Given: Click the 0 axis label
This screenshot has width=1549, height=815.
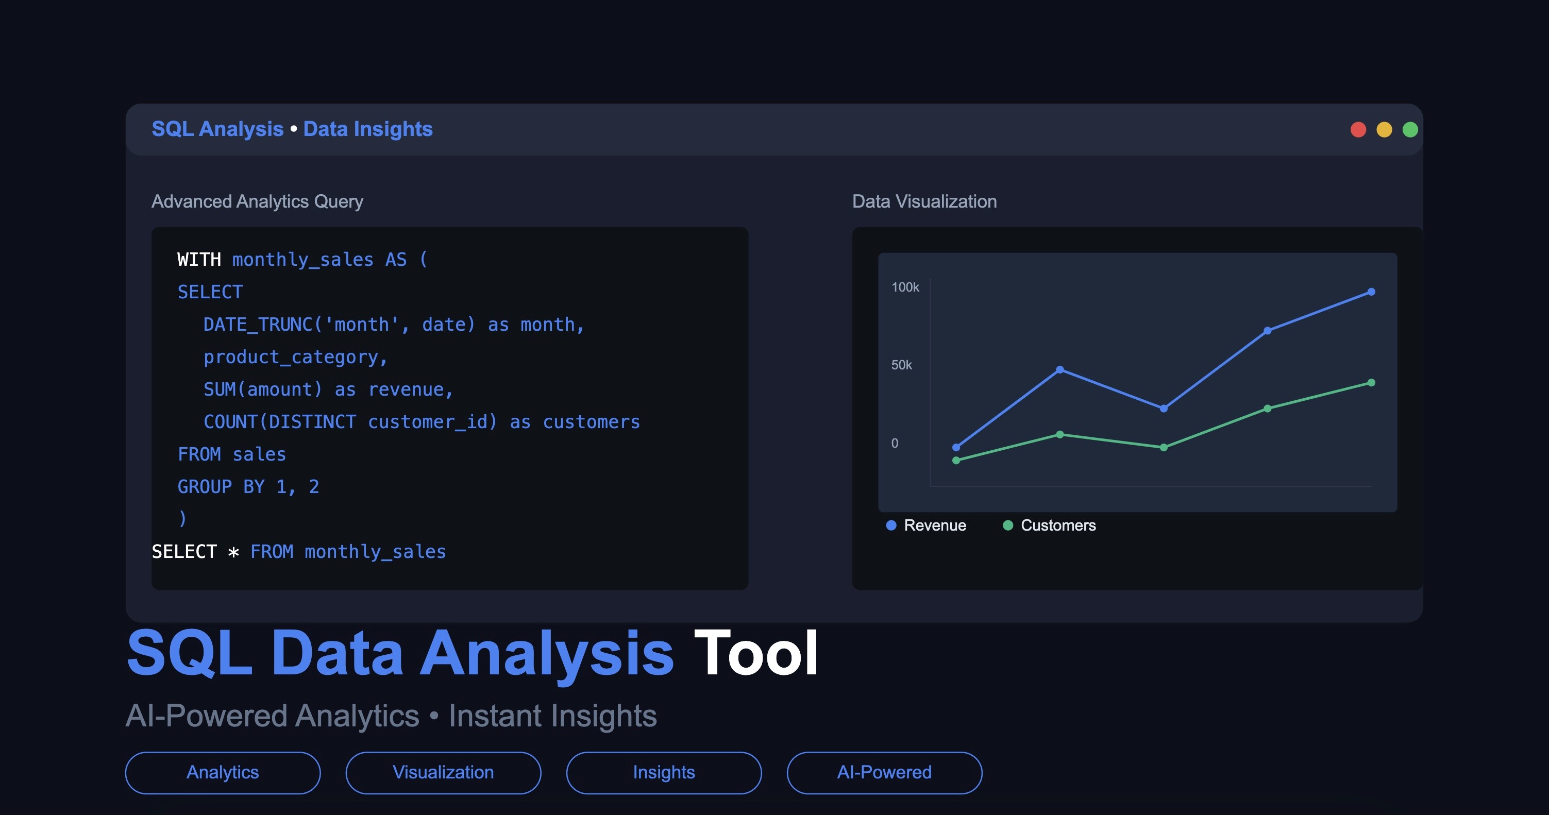Looking at the screenshot, I should coord(895,443).
